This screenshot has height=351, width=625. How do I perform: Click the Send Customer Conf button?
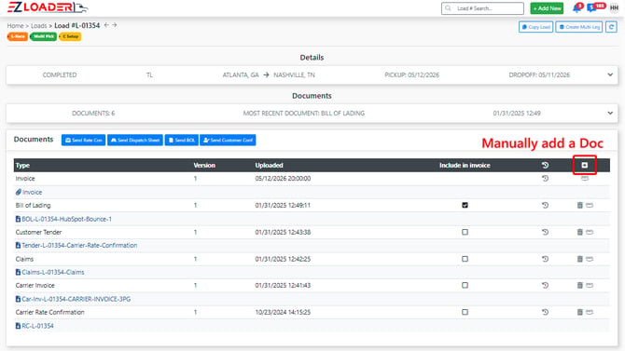pos(228,140)
